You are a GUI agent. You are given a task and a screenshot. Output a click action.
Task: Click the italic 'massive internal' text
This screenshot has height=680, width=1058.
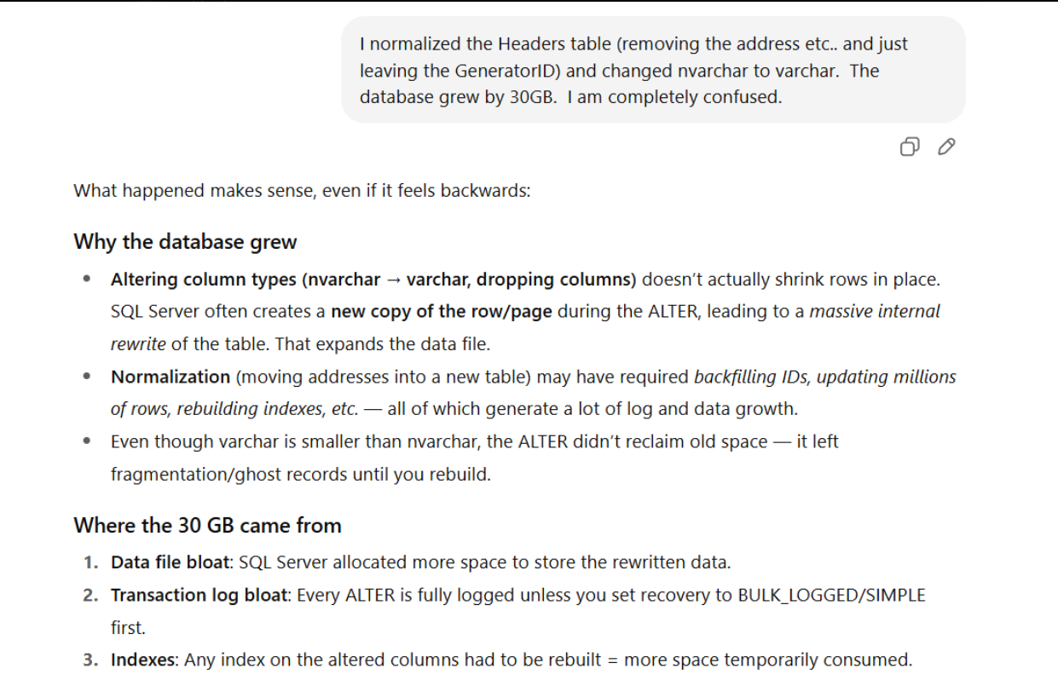point(874,312)
